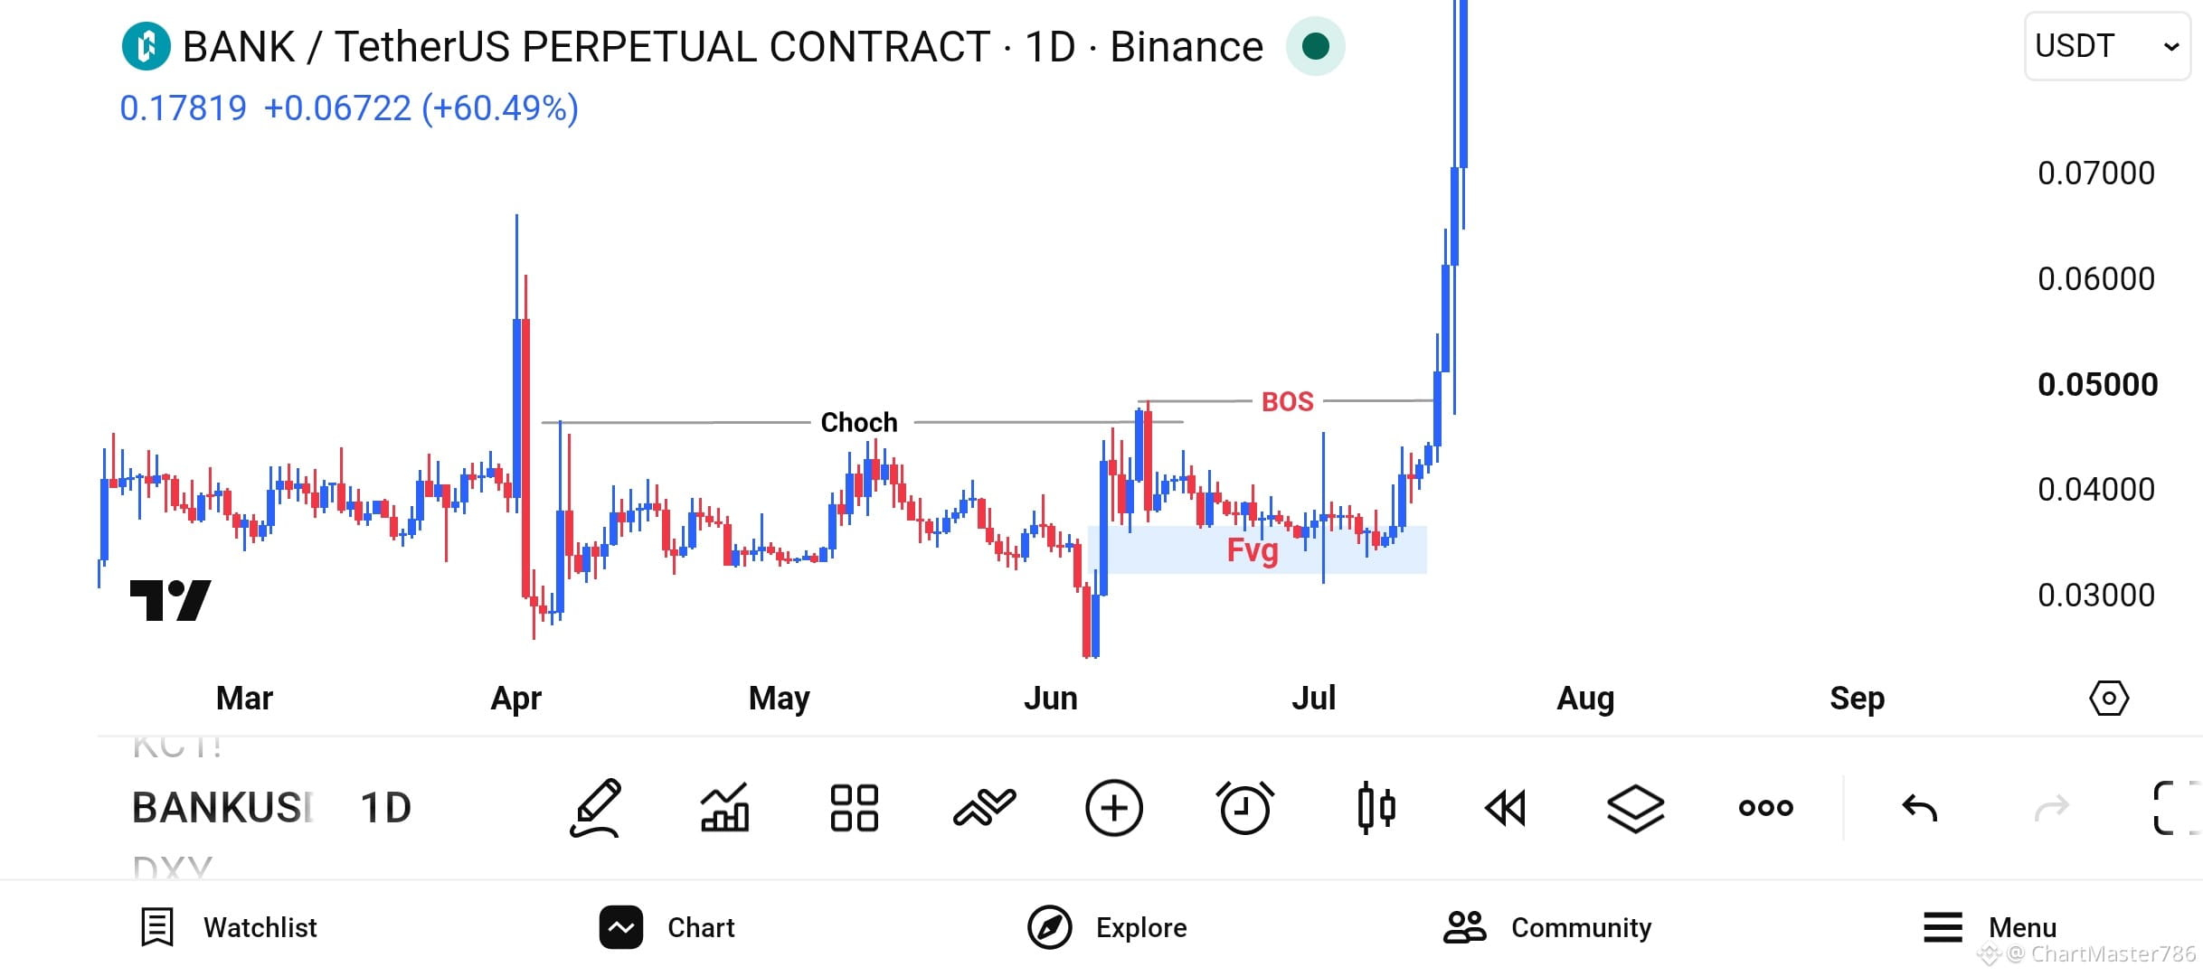
Task: Open the object tree layers icon
Action: point(1635,807)
